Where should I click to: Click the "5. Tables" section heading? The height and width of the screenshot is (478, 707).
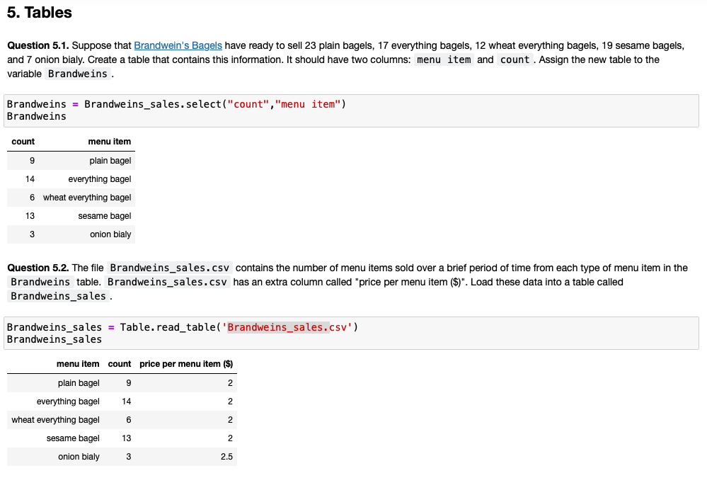[x=40, y=13]
